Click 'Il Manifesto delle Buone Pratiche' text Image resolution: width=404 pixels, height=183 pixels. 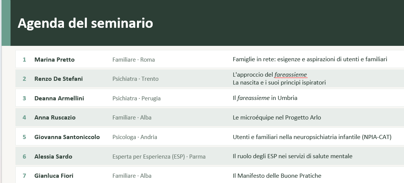pos(277,176)
